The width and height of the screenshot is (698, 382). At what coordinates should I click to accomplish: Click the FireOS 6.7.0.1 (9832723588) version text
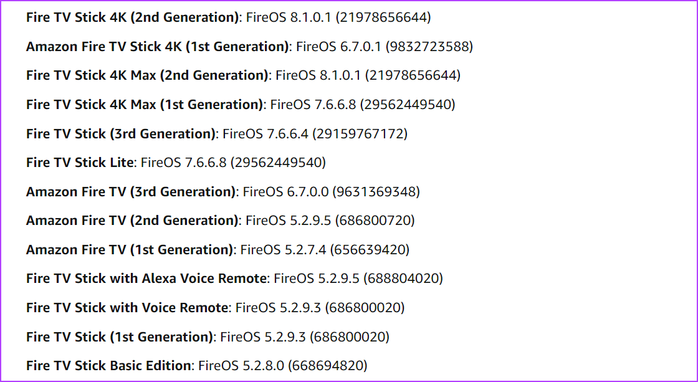click(385, 47)
